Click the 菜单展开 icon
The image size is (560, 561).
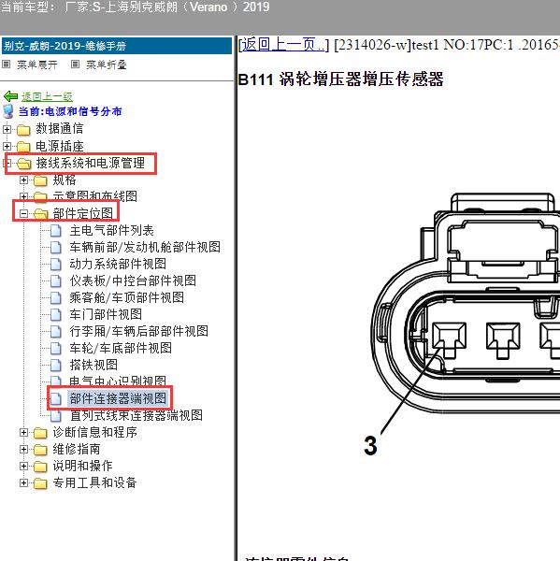[7, 65]
